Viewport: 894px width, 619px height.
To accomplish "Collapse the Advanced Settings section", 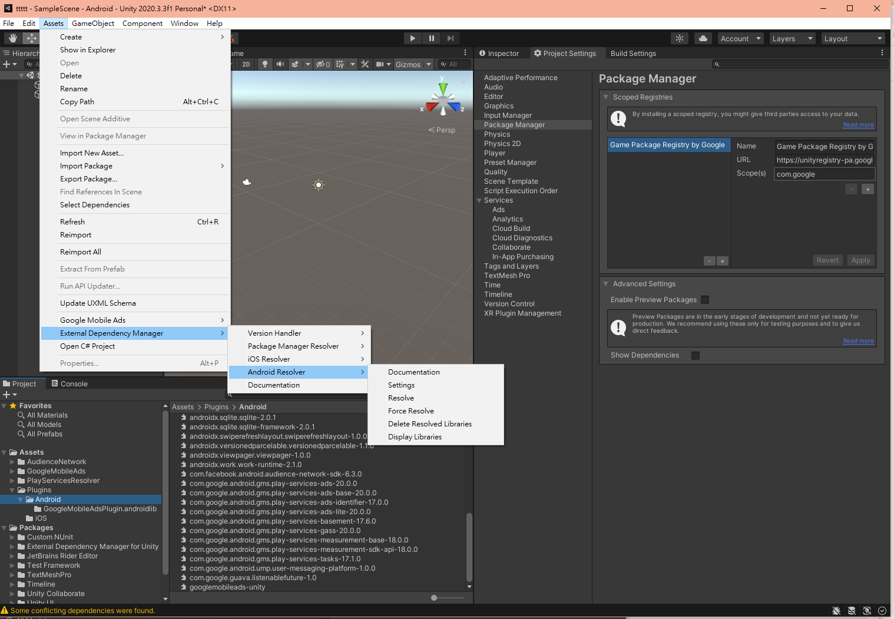I will coord(605,284).
